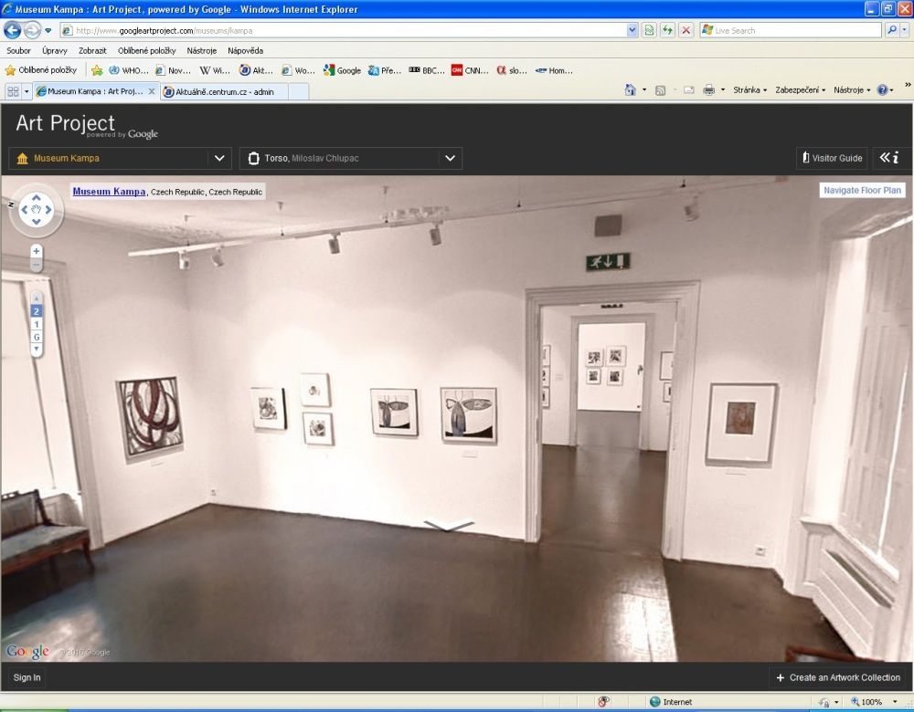
Task: Collapse the info panel arrows icon
Action: [889, 158]
